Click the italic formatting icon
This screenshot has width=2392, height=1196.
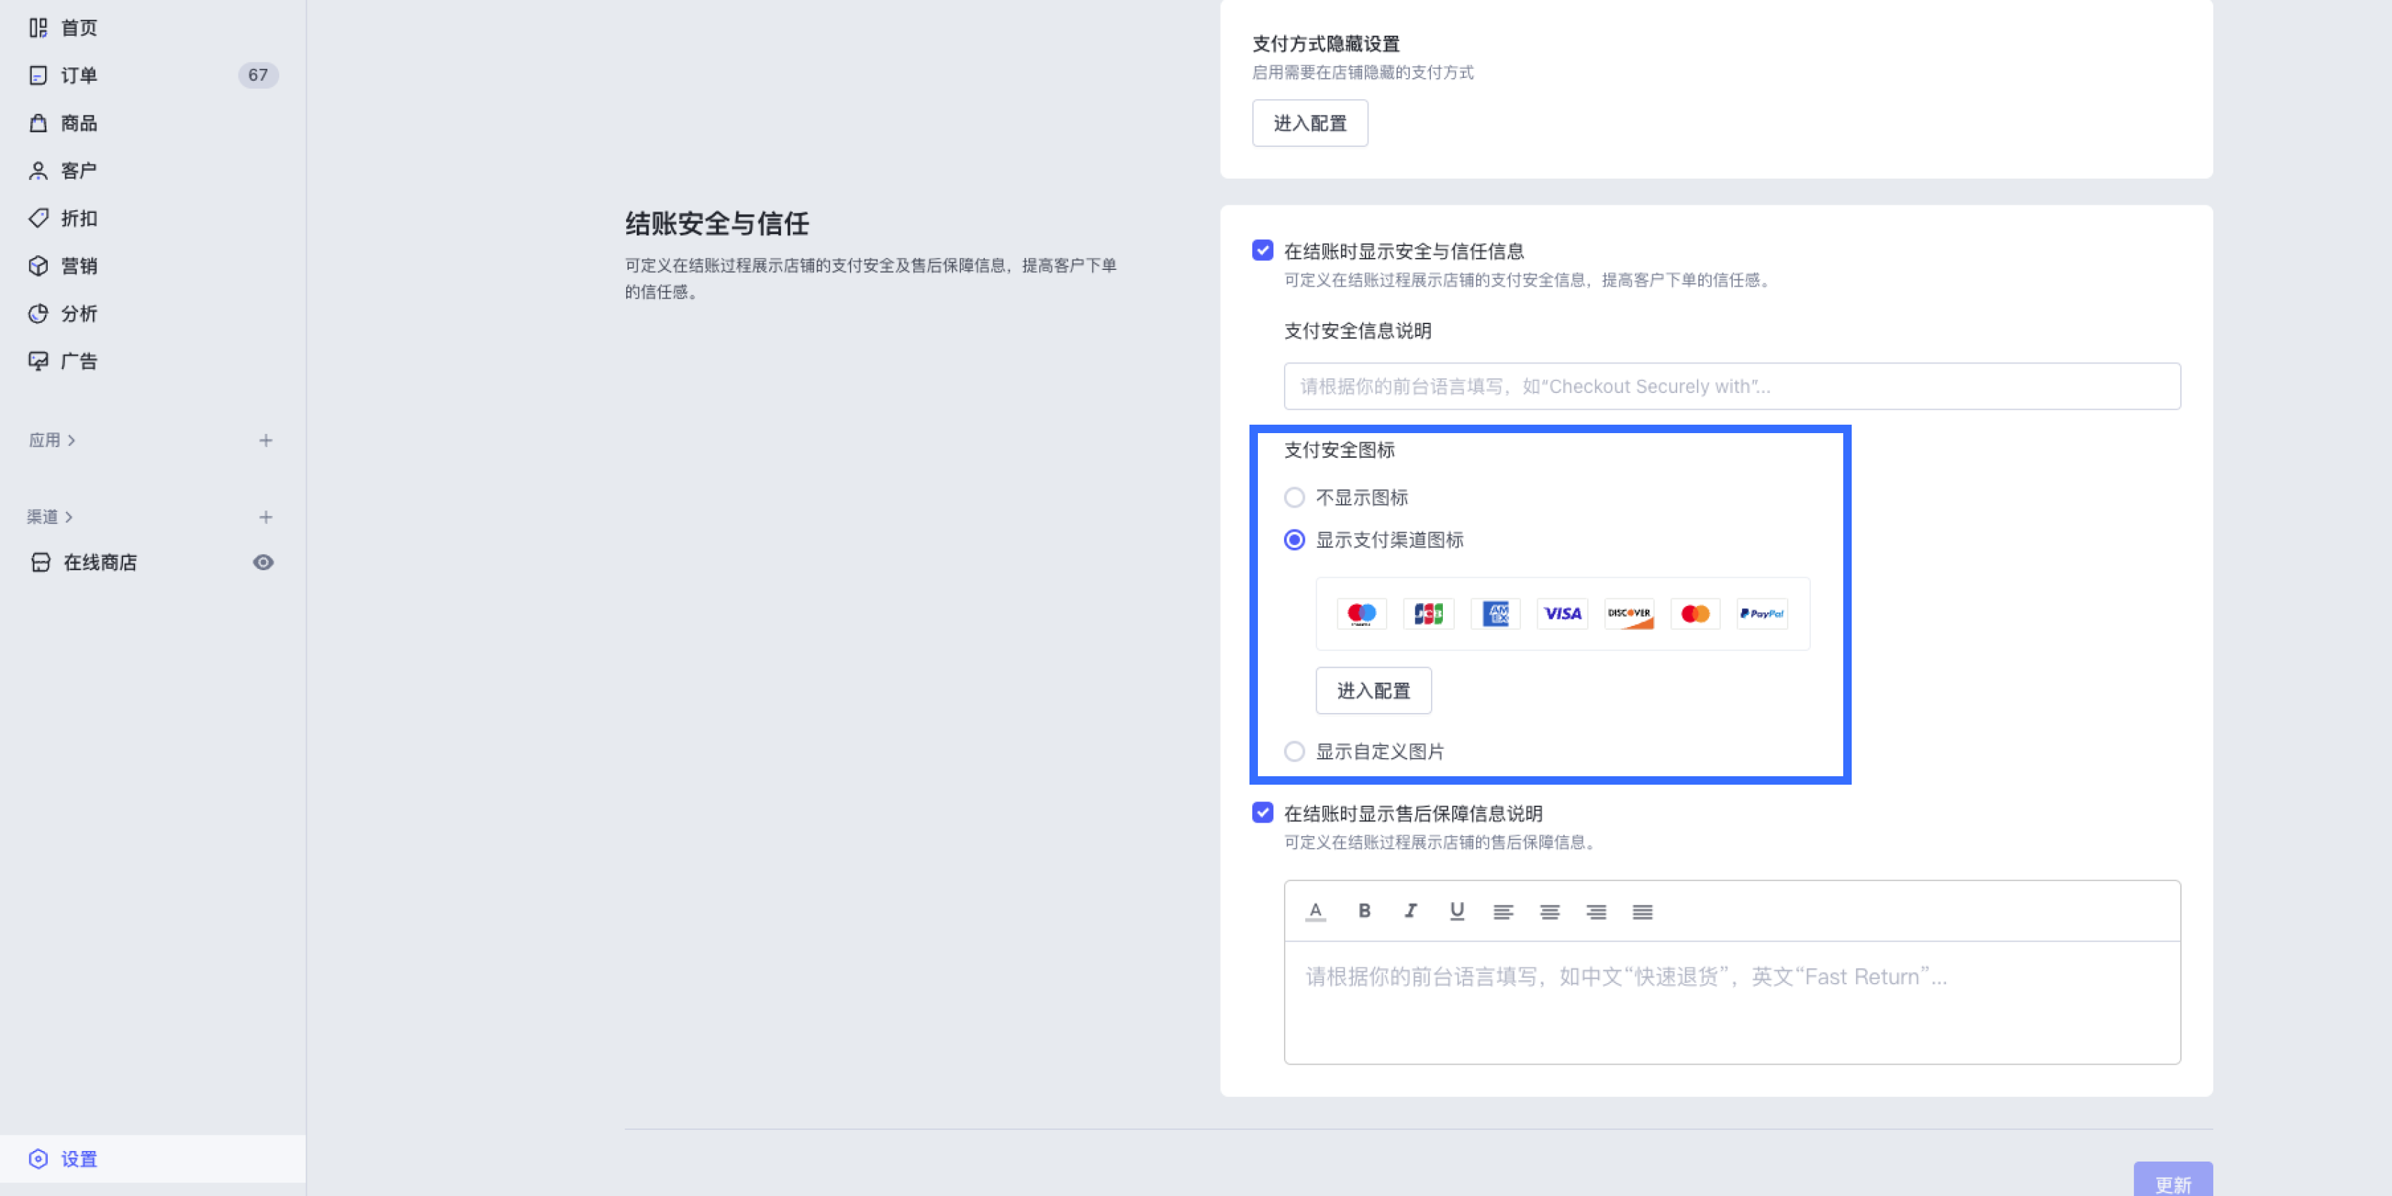(1410, 911)
